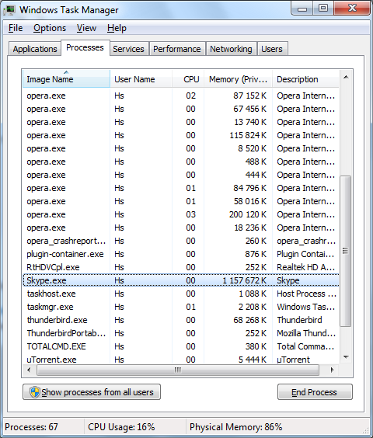Click the Host Process description cell
This screenshot has width=373, height=438.
point(306,294)
